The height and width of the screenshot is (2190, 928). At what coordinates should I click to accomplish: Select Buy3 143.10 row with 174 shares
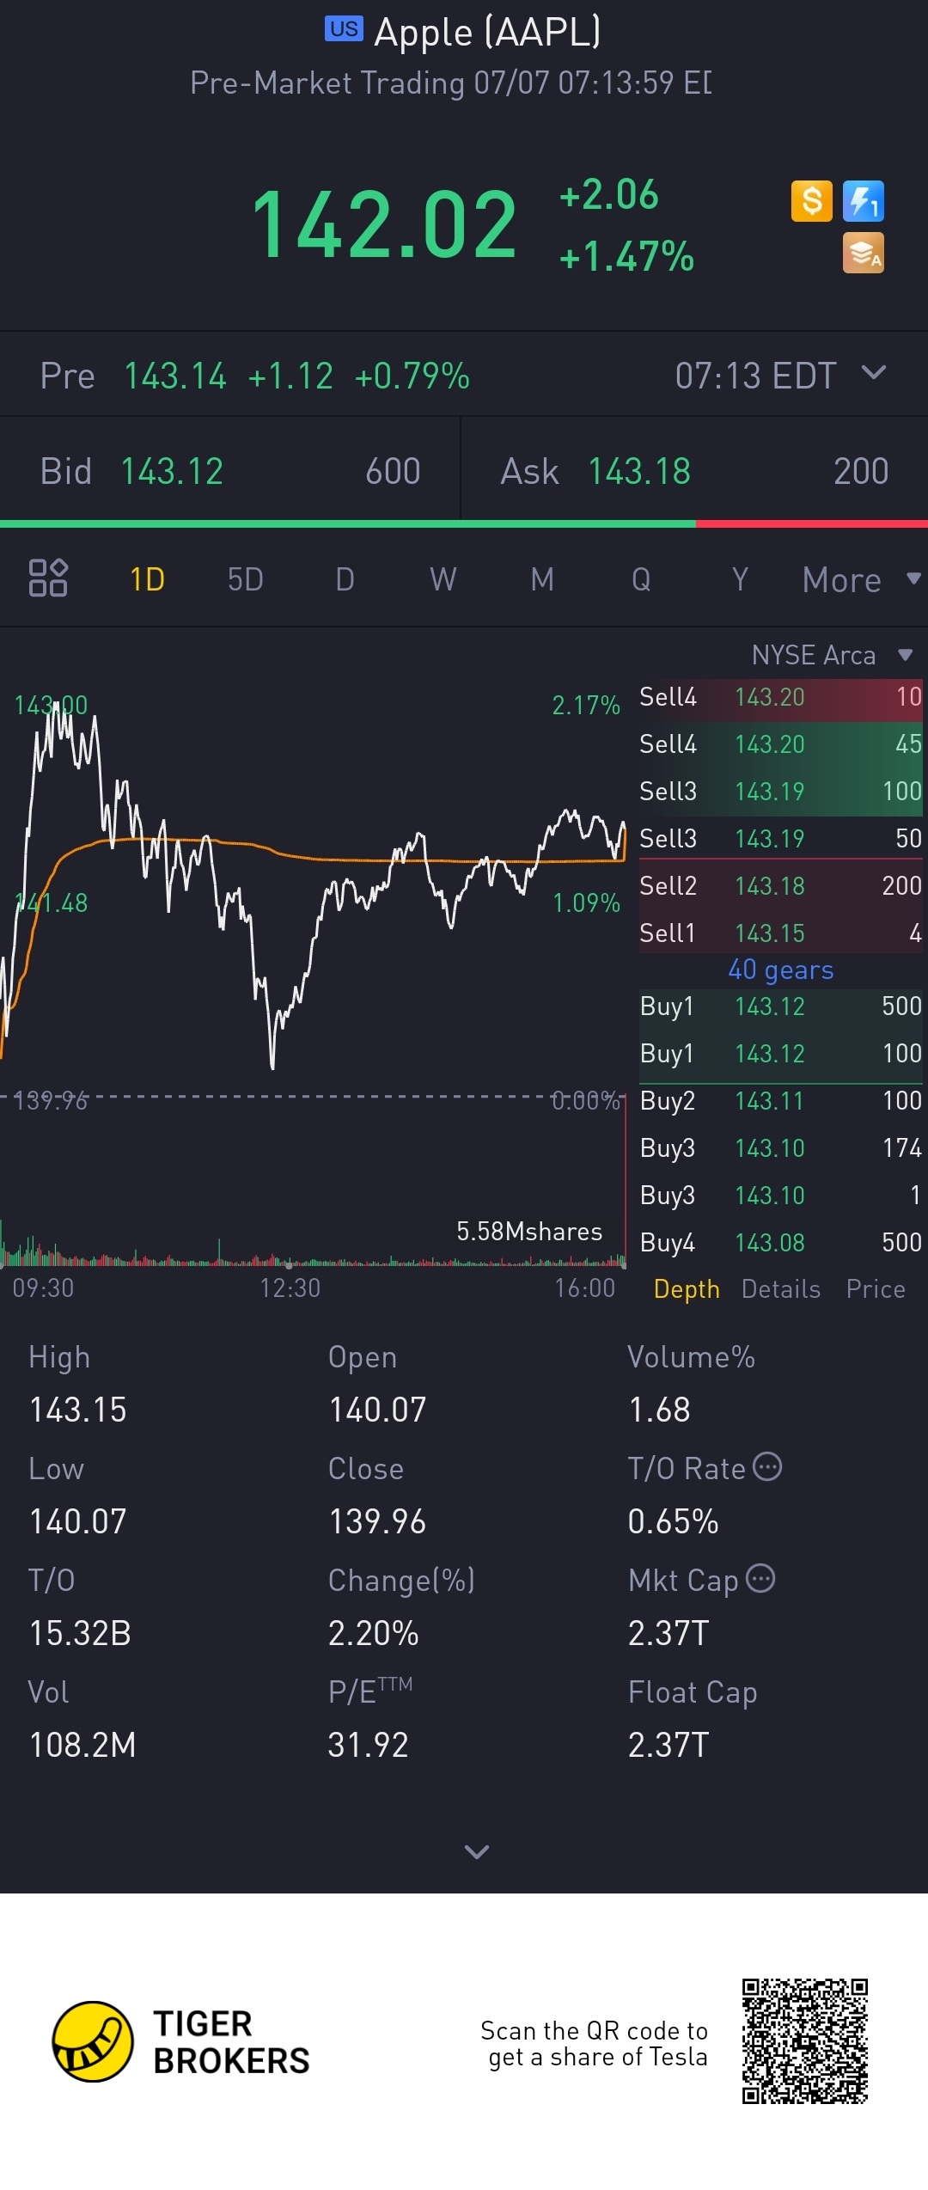(x=781, y=1147)
